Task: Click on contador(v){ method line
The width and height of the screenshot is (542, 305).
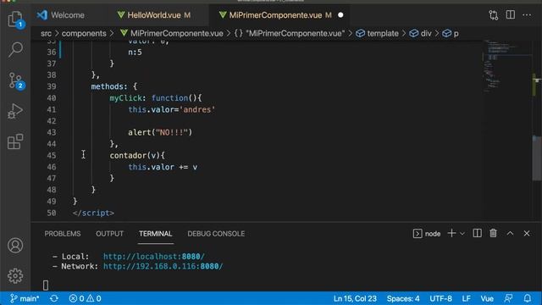Action: pyautogui.click(x=137, y=156)
